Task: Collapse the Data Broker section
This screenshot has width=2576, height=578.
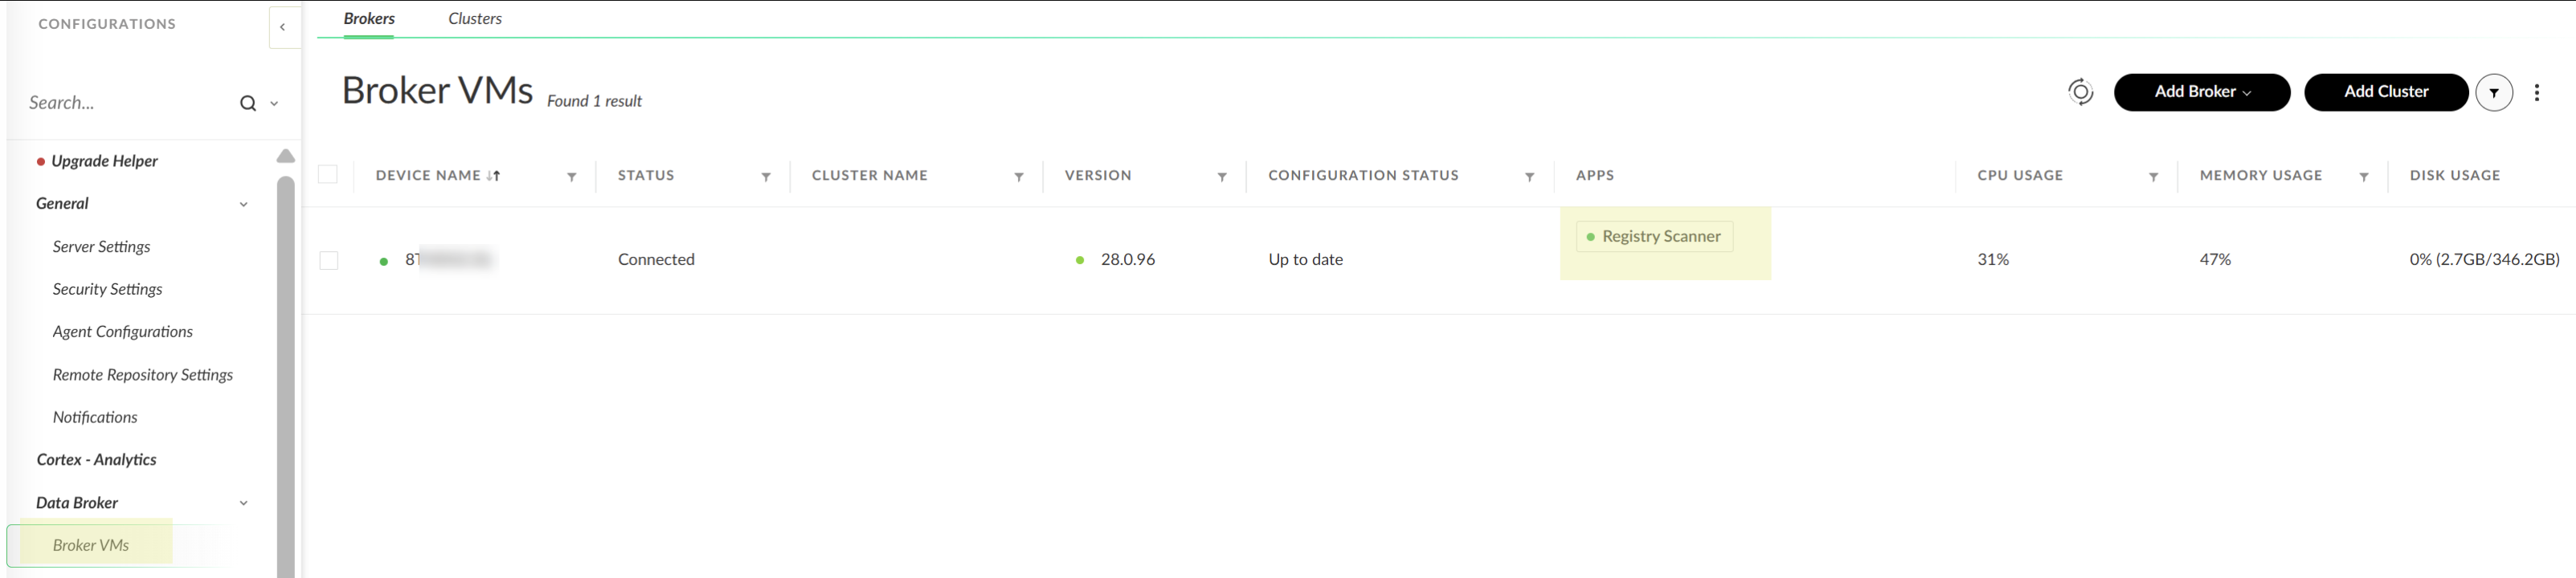Action: pyautogui.click(x=243, y=503)
